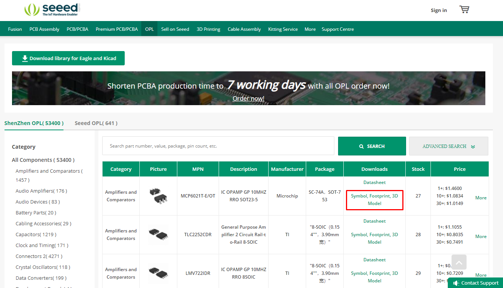The width and height of the screenshot is (503, 288).
Task: Click stock value 28
Action: coord(418,235)
